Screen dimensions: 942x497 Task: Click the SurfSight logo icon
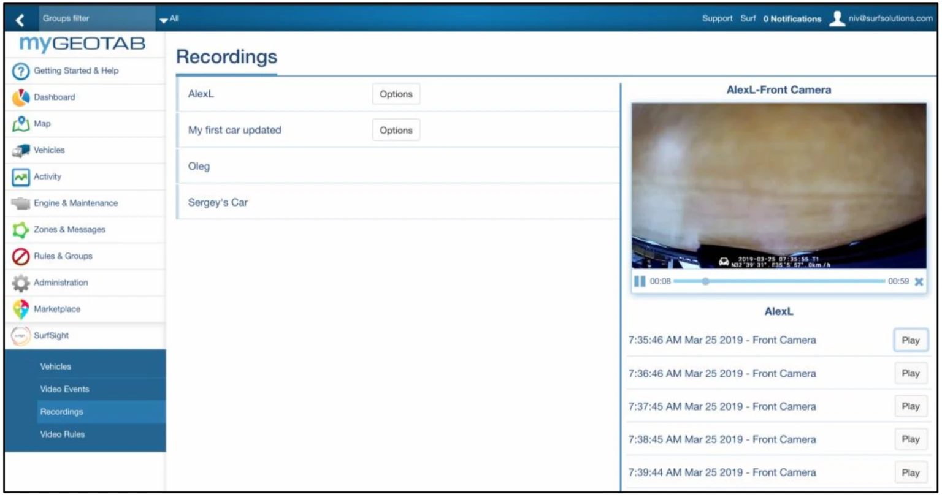[21, 336]
